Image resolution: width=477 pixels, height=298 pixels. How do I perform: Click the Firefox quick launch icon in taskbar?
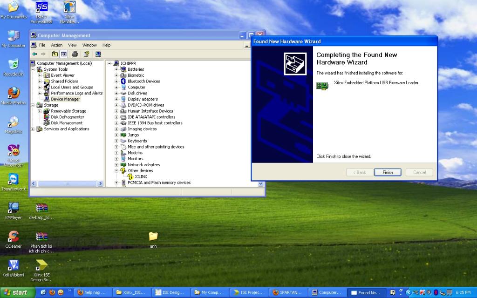(52, 292)
